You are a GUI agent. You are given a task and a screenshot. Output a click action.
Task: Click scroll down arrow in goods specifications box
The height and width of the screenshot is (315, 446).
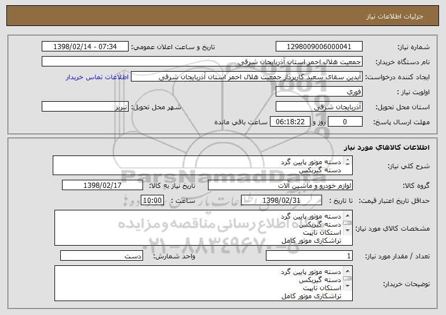348,230
